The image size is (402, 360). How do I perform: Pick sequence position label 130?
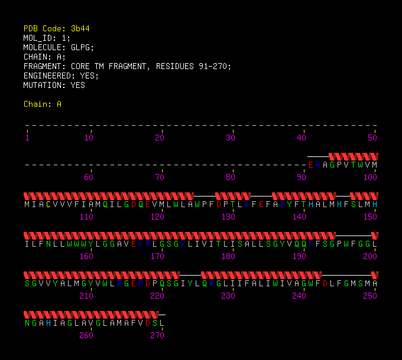click(x=228, y=217)
